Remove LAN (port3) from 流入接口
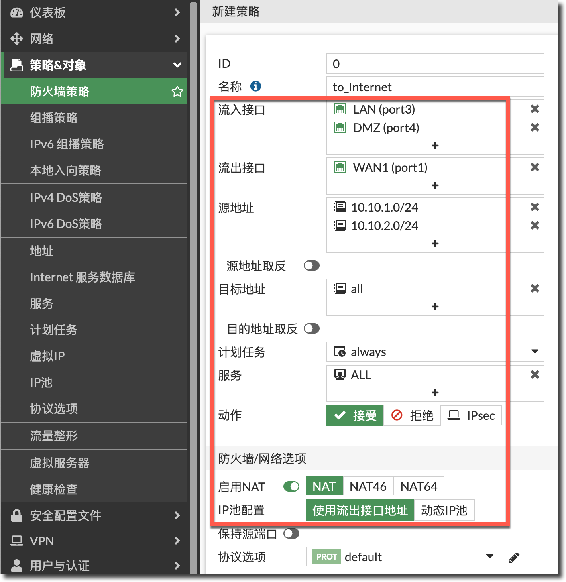The width and height of the screenshot is (566, 582). [x=535, y=109]
